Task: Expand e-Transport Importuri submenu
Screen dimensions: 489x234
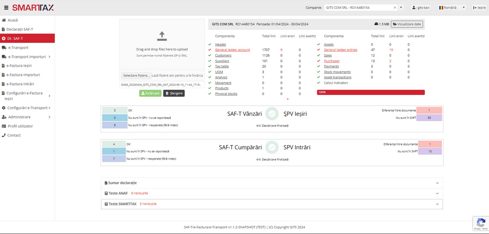Action: click(x=49, y=56)
